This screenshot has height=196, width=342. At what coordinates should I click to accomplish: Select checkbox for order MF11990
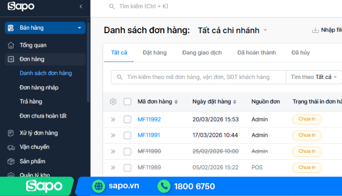click(127, 152)
